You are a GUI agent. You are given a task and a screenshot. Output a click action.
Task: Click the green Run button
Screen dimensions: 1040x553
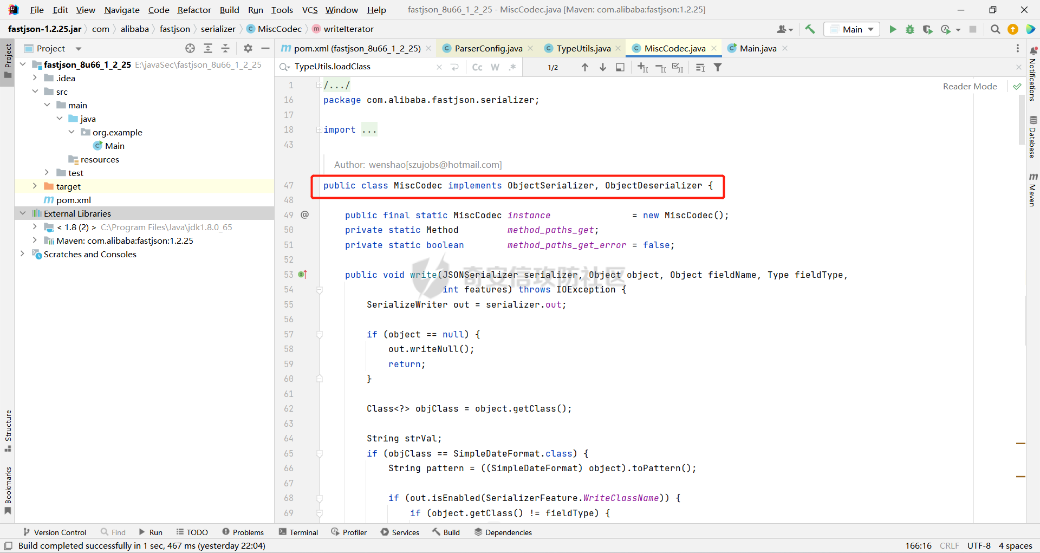(893, 29)
